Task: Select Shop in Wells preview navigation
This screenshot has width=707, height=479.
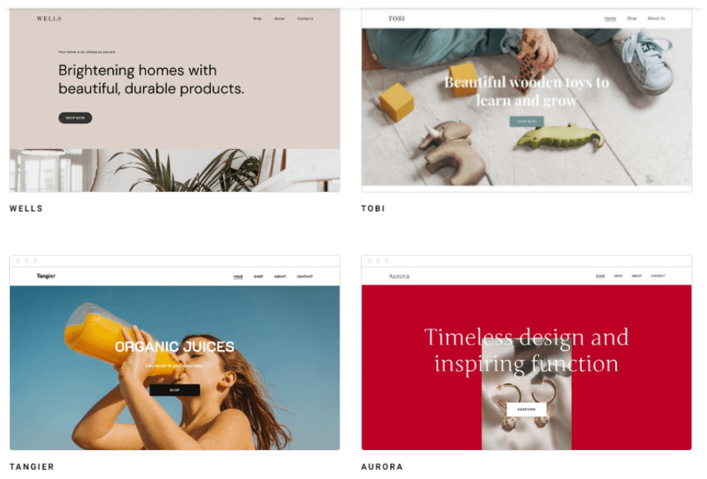Action: click(x=257, y=18)
